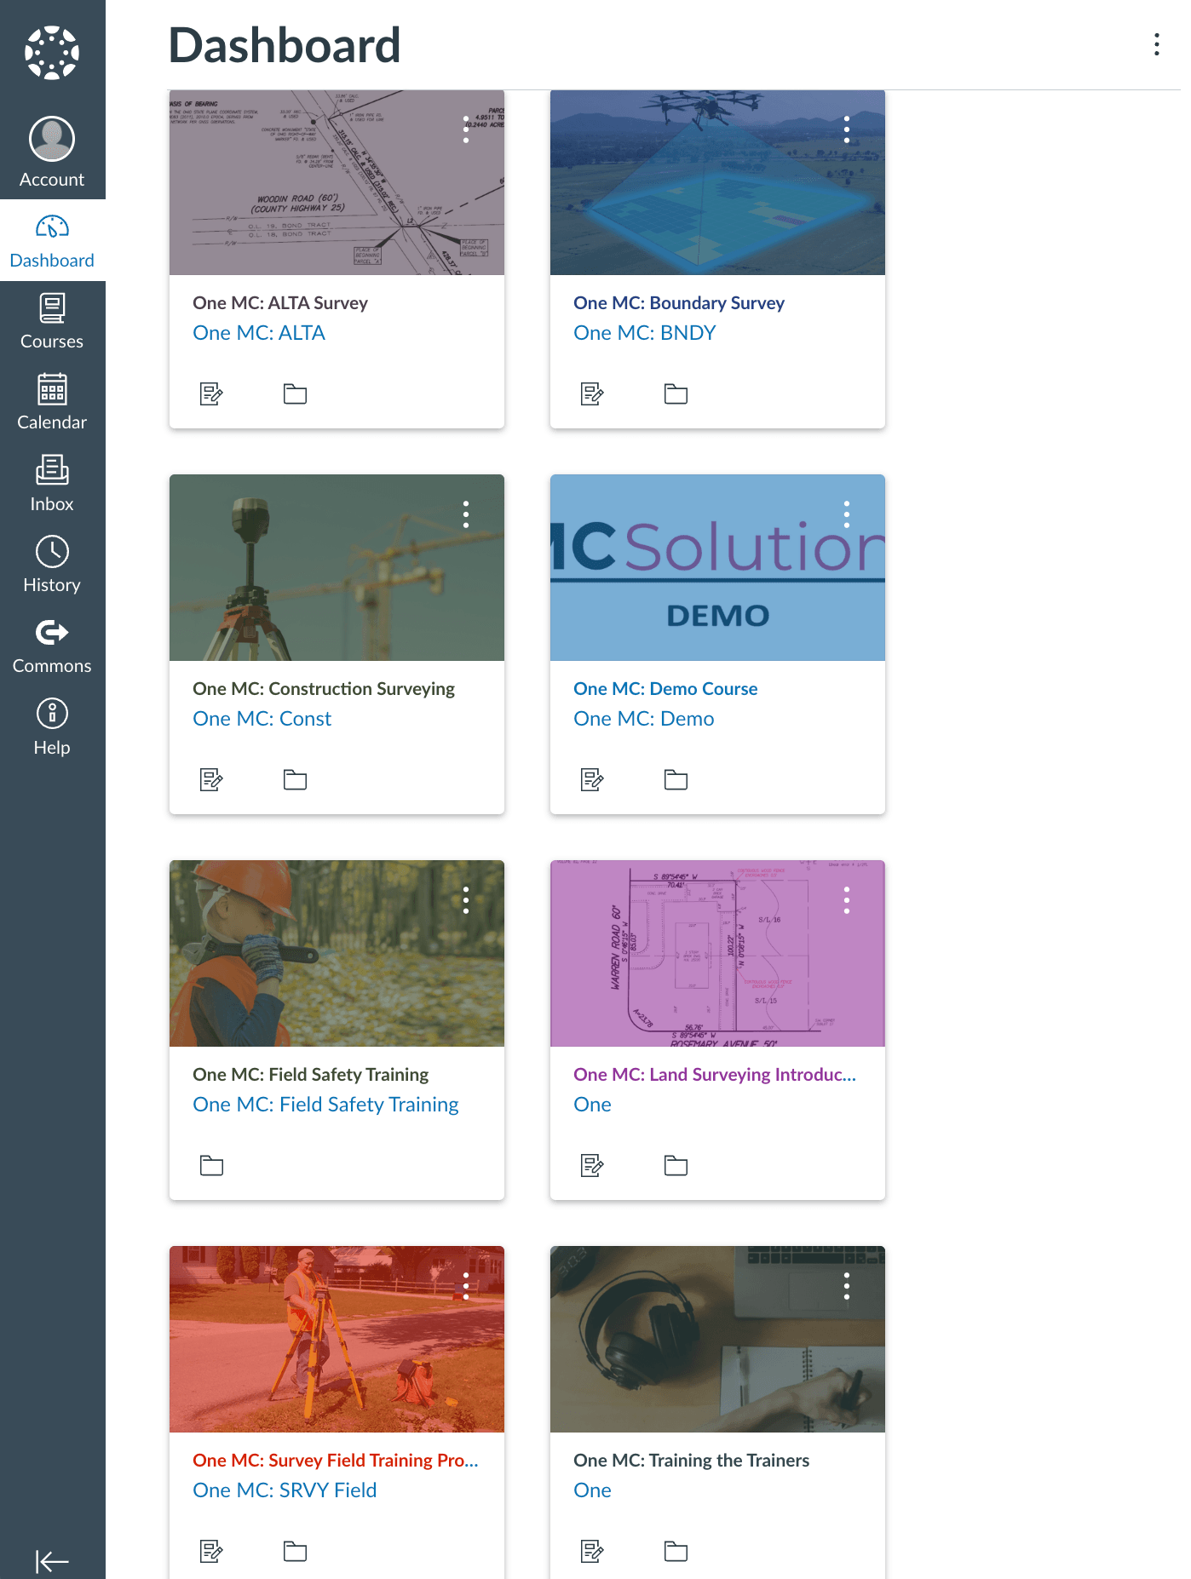The width and height of the screenshot is (1191, 1579).
Task: Open Calendar from the sidebar
Action: click(x=52, y=402)
